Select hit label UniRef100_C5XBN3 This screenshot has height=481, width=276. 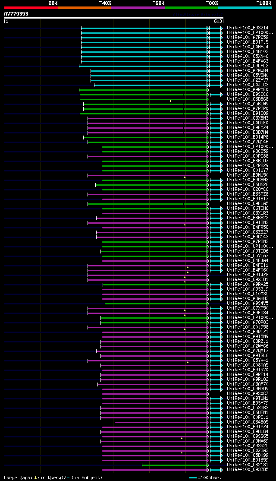pos(248,118)
